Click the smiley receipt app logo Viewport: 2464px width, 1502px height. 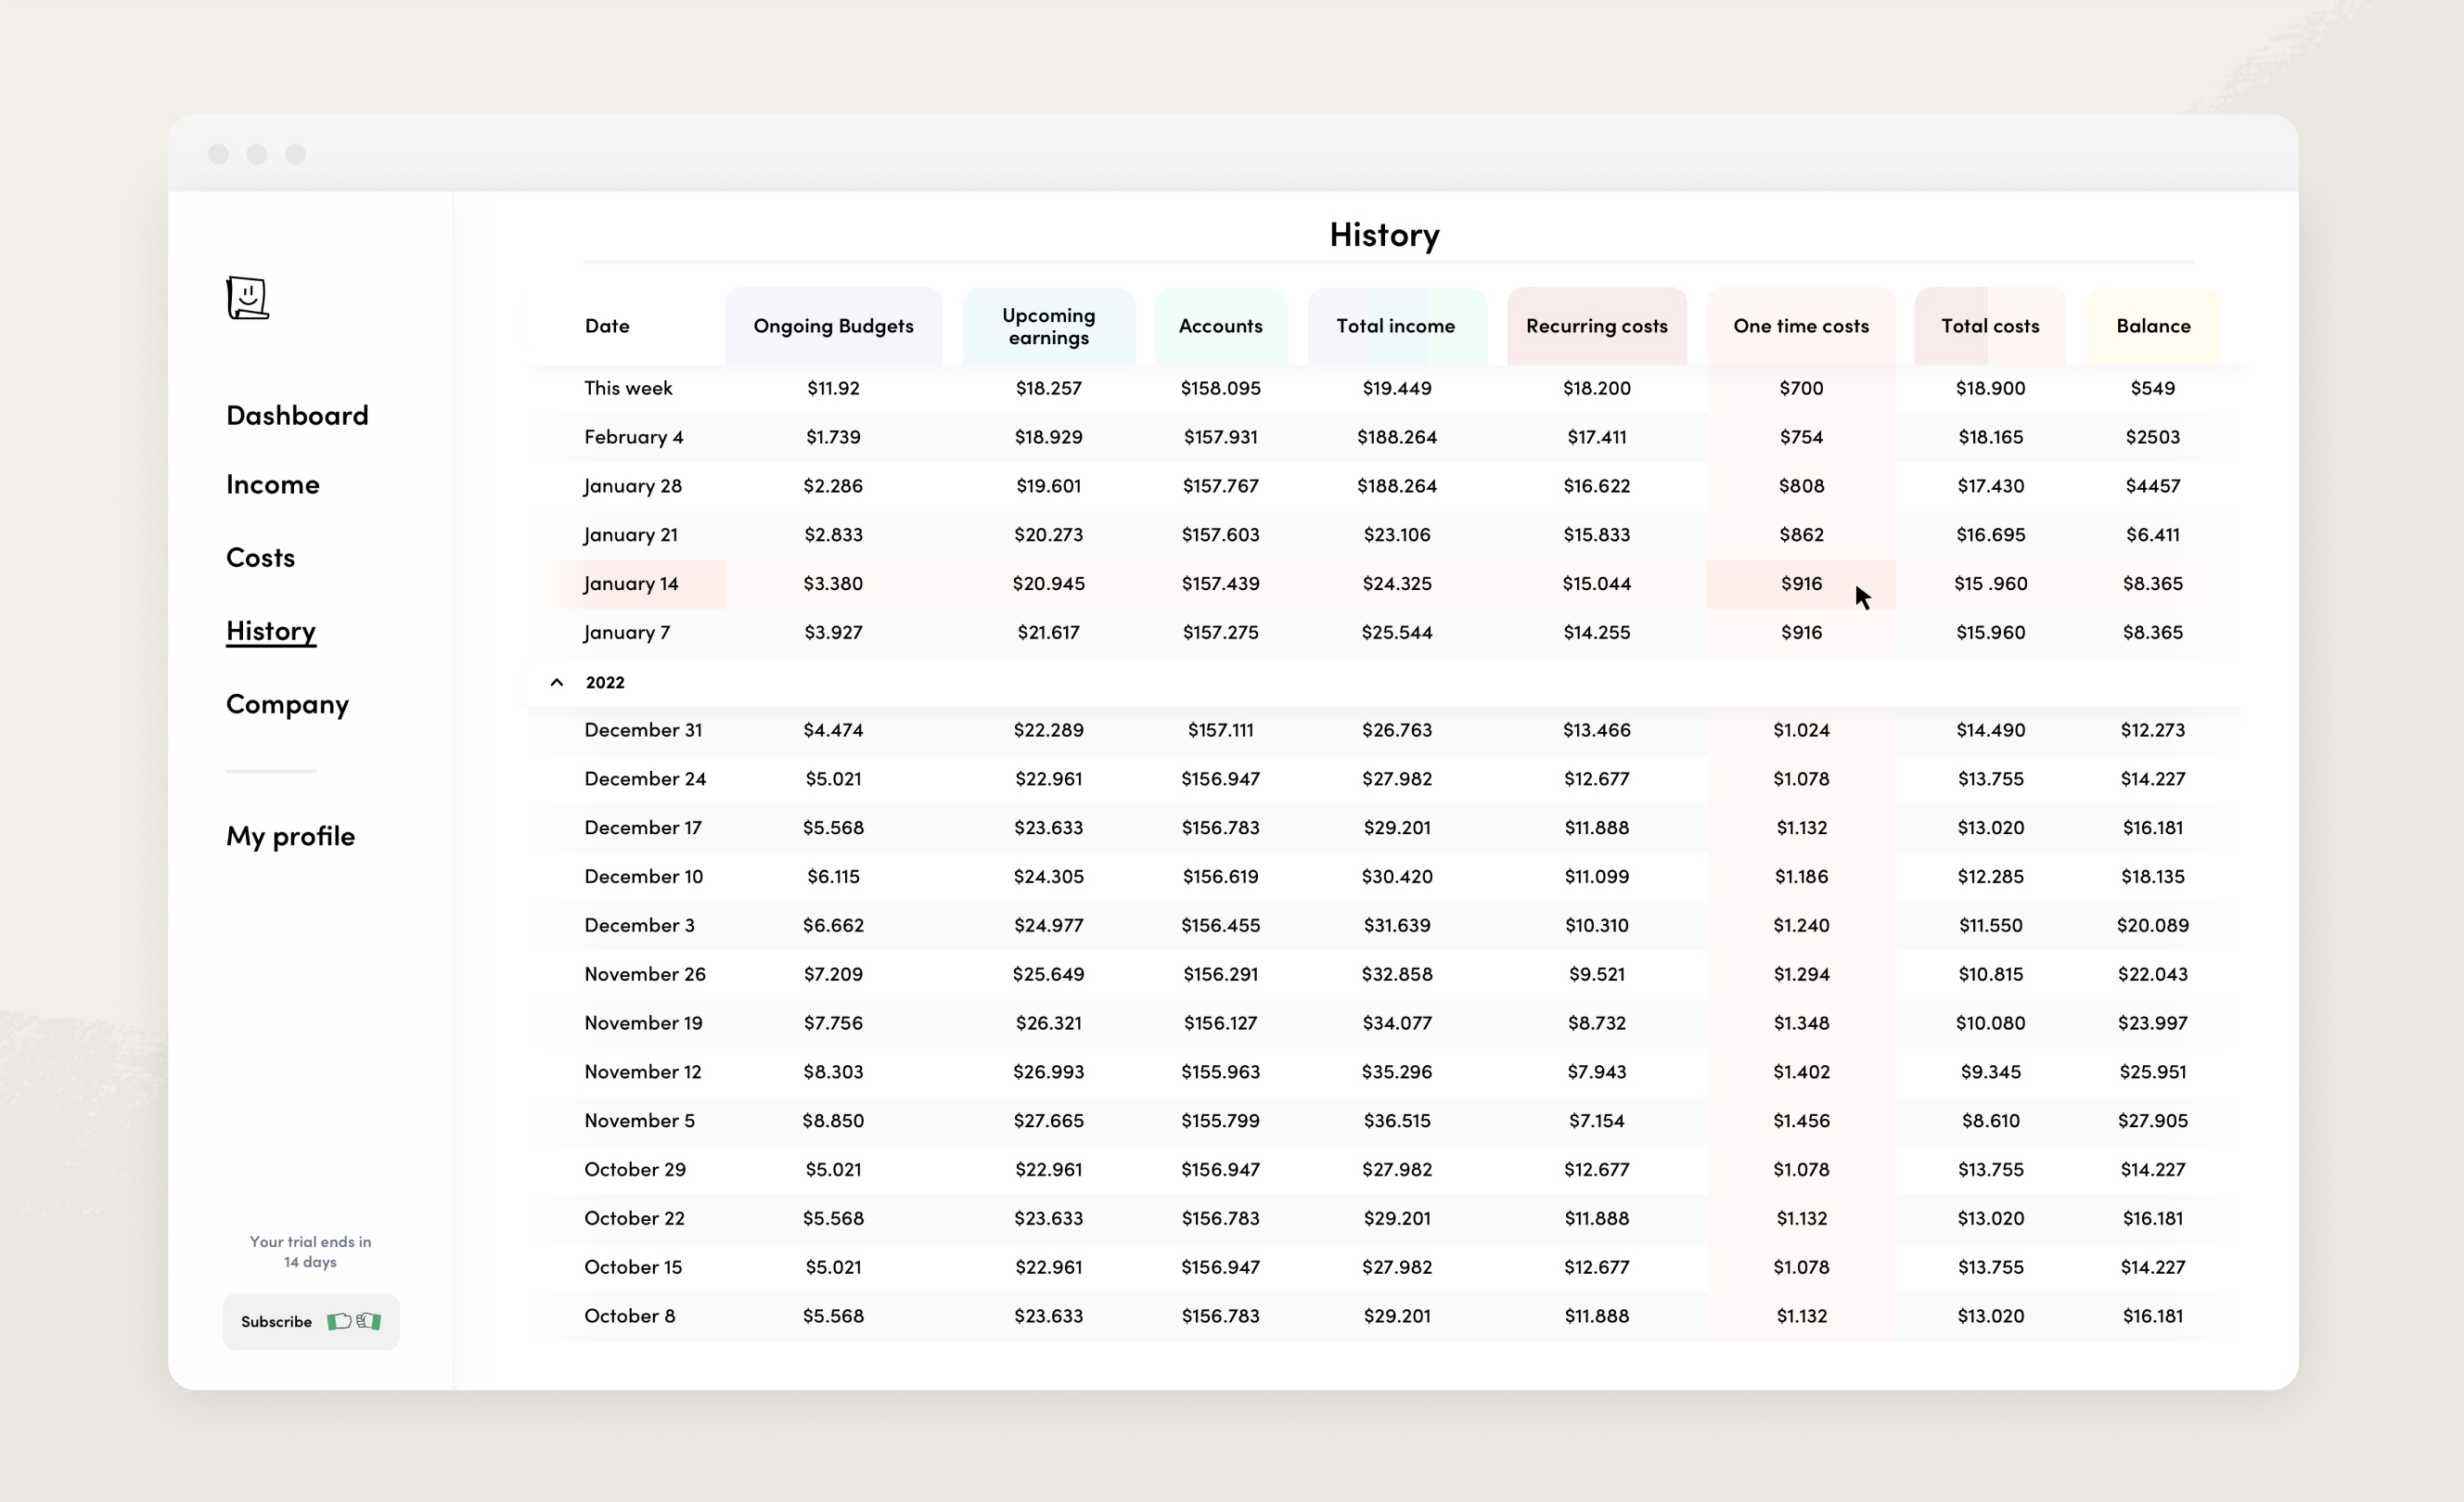click(x=247, y=298)
